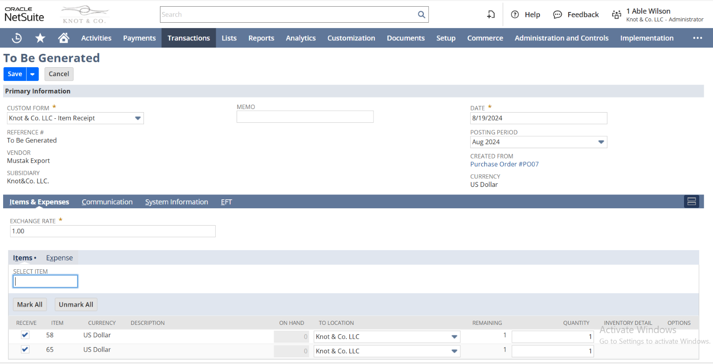
Task: Open the Transactions menu
Action: (188, 38)
